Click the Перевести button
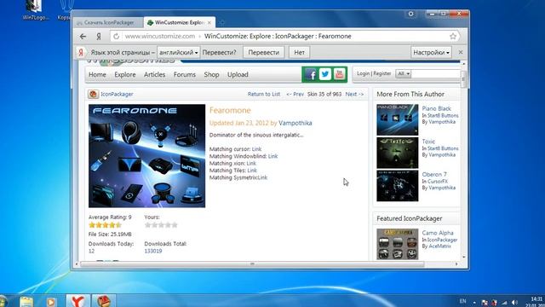Image resolution: width=545 pixels, height=307 pixels. click(x=263, y=52)
